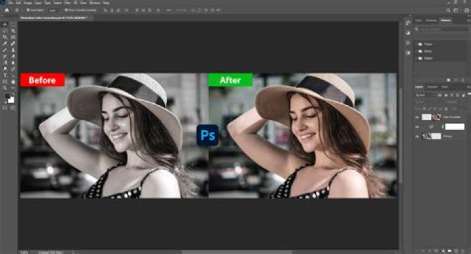Hide the bottom layer using its eye icon

[417, 136]
